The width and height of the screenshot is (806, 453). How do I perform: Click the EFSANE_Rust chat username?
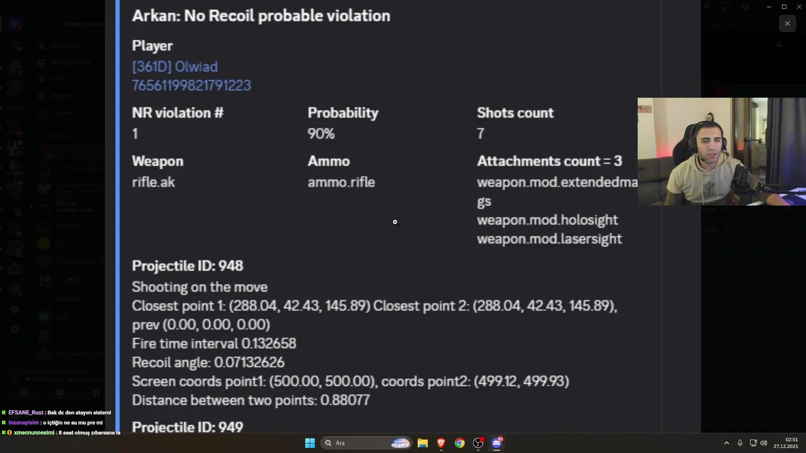[26, 413]
